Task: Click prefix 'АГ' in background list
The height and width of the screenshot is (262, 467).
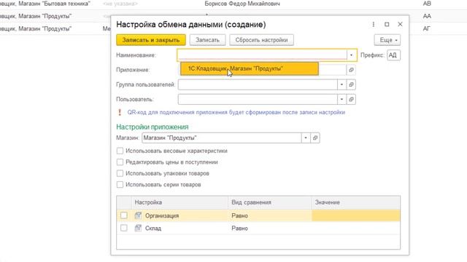Action: click(x=426, y=28)
